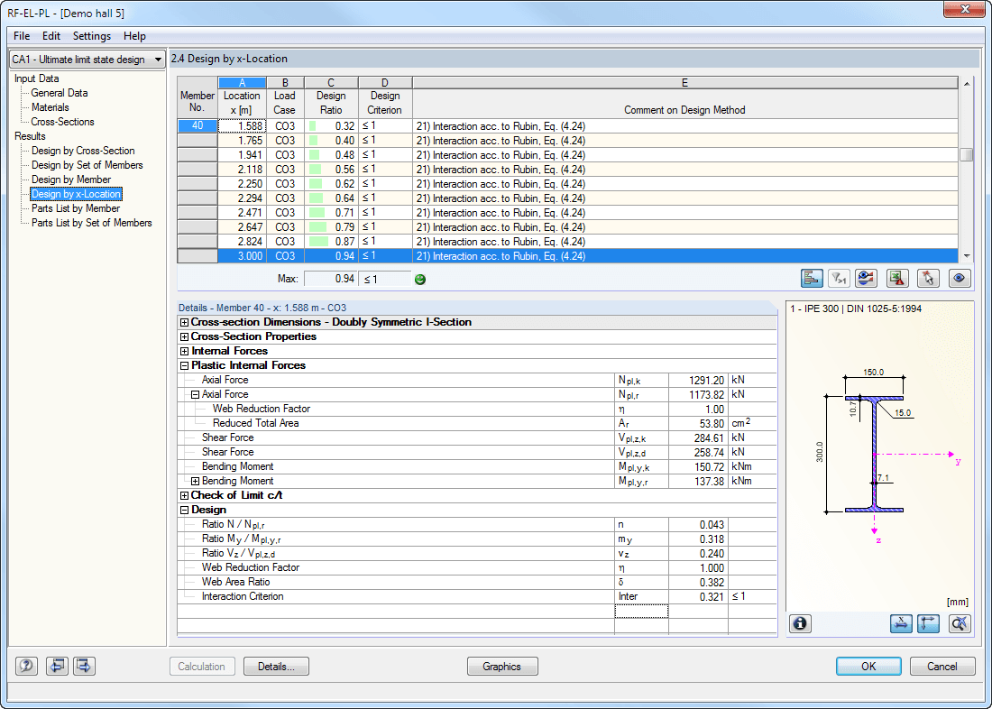
Task: Open Parts List by Member
Action: click(75, 208)
